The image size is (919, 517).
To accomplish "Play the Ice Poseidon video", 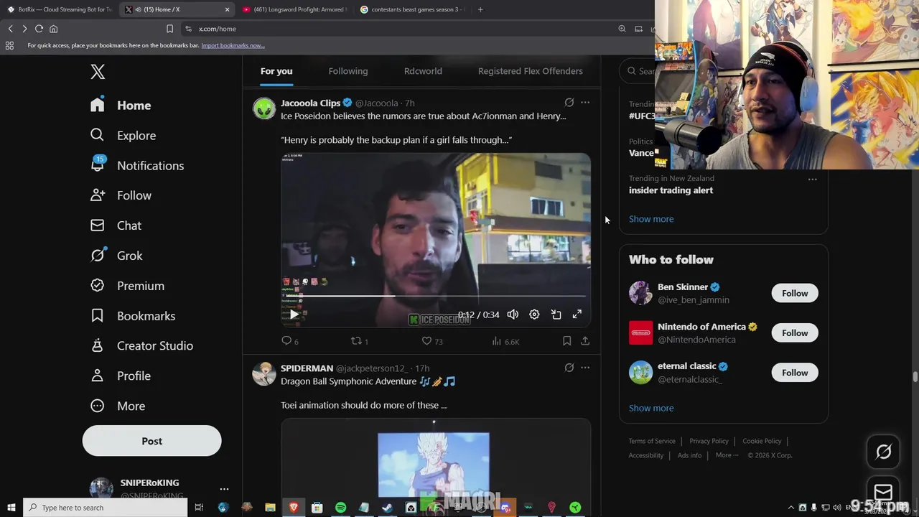I will pos(294,315).
